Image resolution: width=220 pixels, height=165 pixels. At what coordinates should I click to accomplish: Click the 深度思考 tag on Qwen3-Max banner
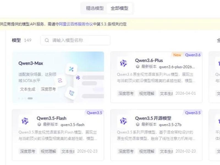tap(48, 89)
